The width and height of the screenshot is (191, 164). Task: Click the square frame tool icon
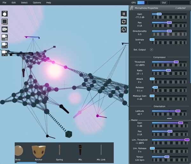(4, 22)
